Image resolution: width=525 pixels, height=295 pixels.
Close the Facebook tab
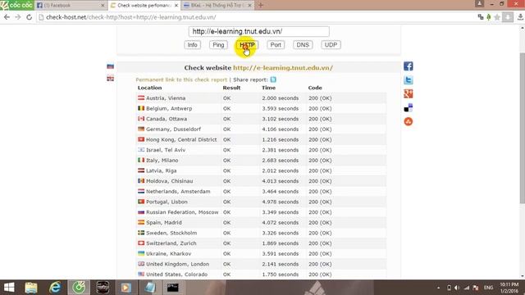(103, 6)
